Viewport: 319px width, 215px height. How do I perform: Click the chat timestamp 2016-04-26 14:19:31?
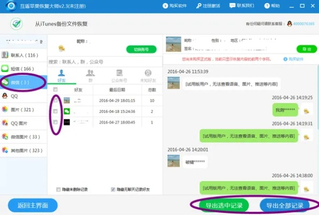coord(292,124)
